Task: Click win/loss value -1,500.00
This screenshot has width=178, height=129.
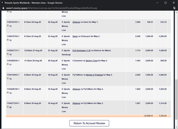Action: pos(162,36)
